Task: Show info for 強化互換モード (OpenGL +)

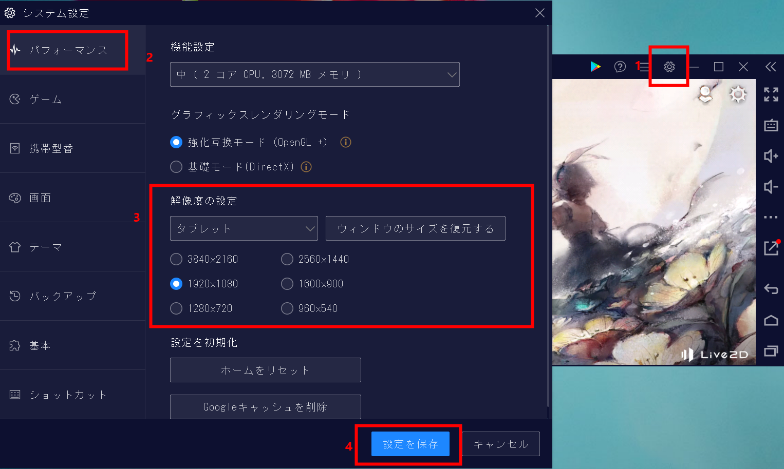Action: [x=346, y=142]
